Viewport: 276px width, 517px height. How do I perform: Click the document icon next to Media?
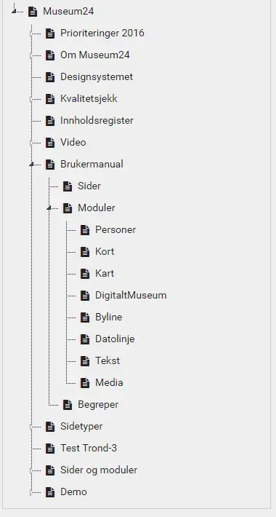pos(85,383)
